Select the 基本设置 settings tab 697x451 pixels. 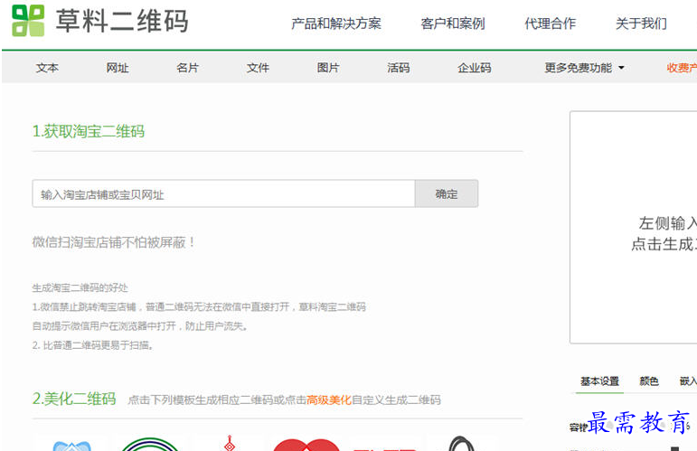point(599,381)
